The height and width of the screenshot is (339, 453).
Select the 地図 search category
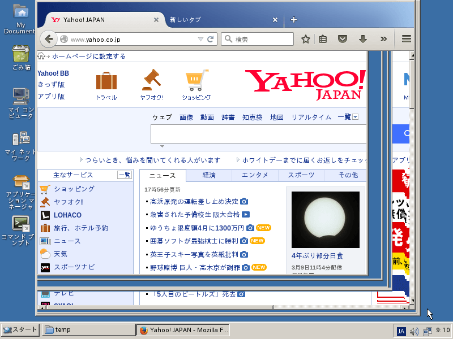pos(277,117)
